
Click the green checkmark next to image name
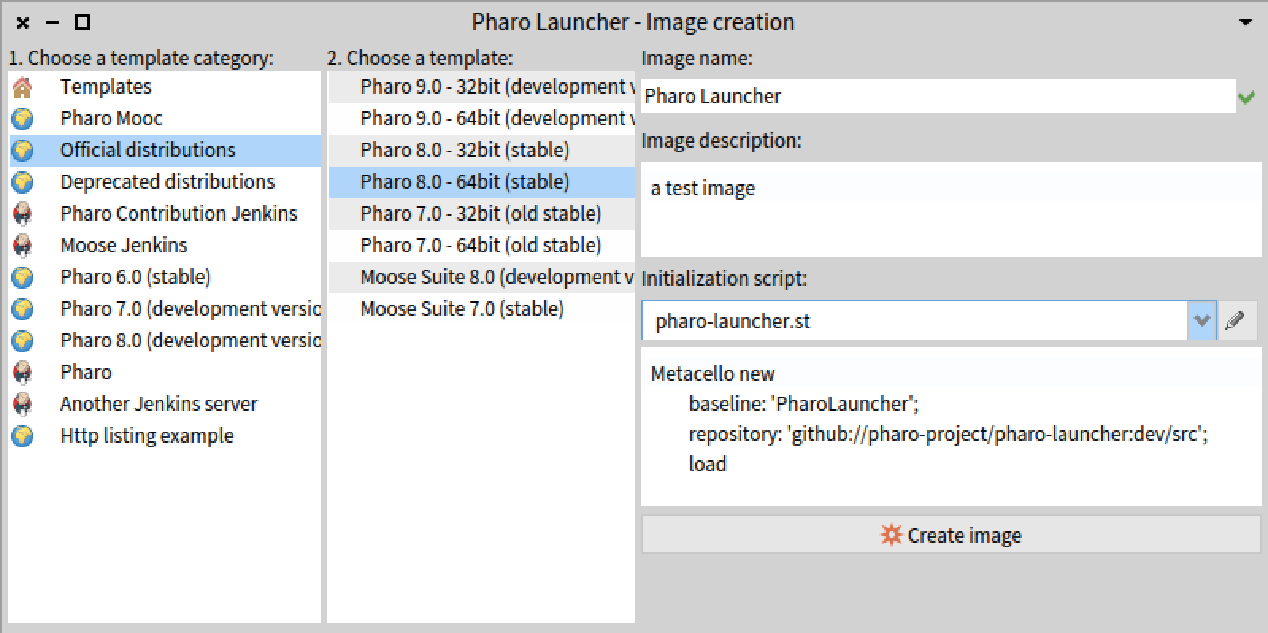point(1247,97)
